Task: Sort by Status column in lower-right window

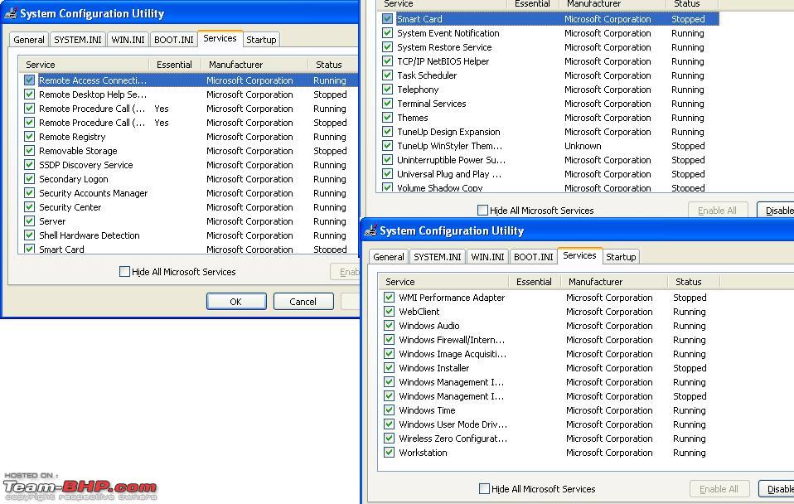Action: pyautogui.click(x=693, y=282)
